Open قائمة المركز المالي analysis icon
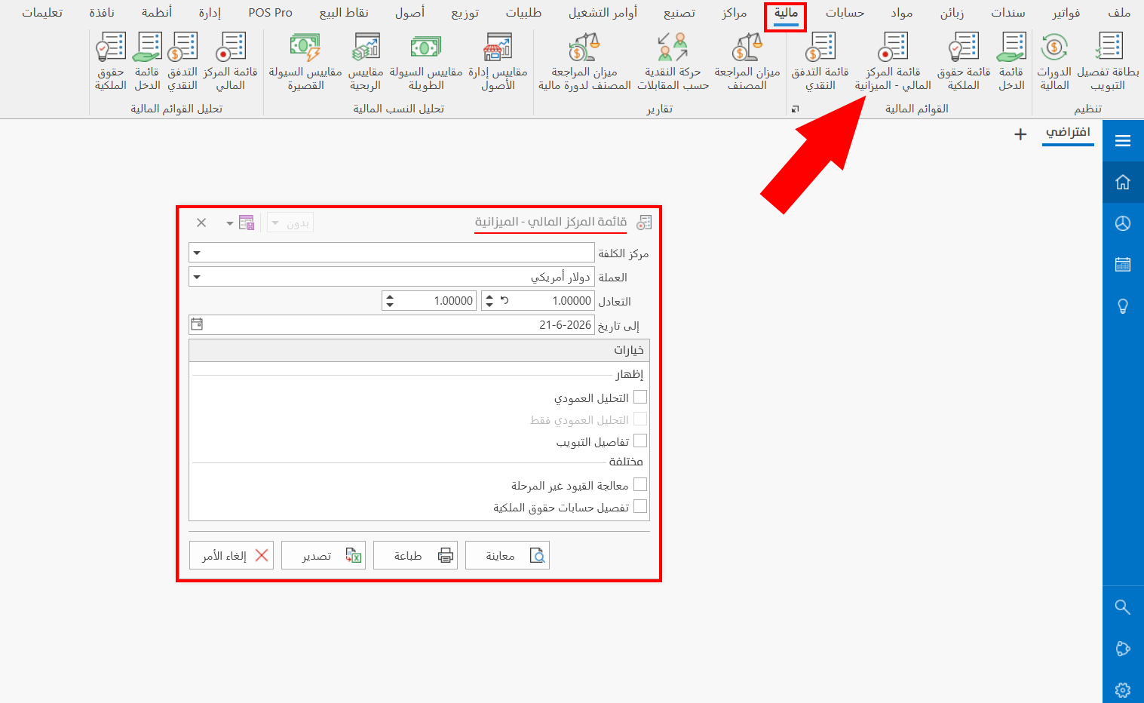The width and height of the screenshot is (1144, 703). 231,62
